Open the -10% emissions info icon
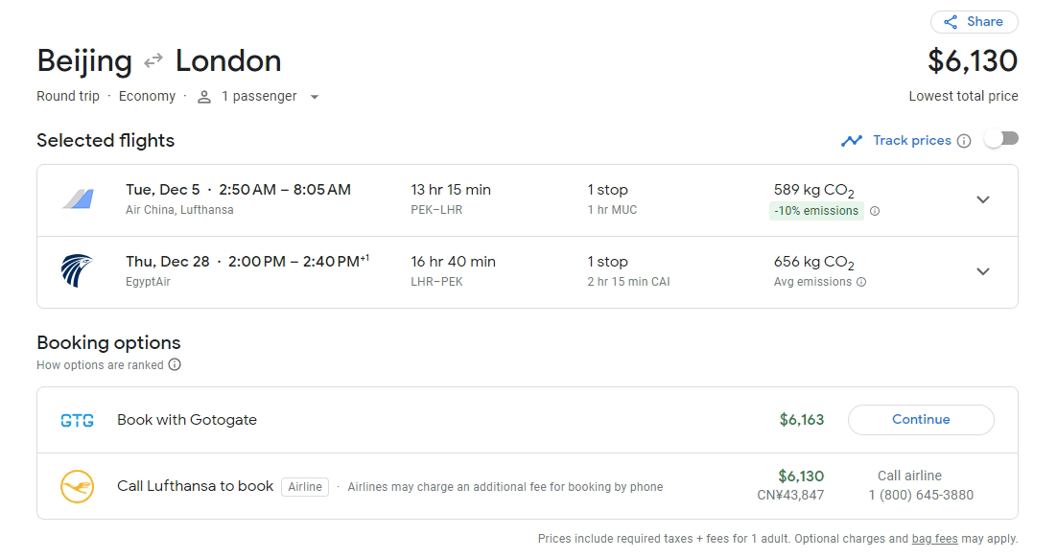Screen dimensions: 1057x558 (875, 211)
